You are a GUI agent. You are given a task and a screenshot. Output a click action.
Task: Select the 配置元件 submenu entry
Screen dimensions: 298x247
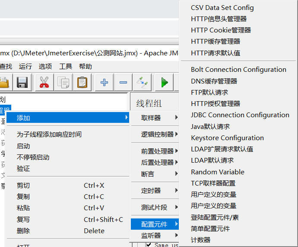point(155,224)
